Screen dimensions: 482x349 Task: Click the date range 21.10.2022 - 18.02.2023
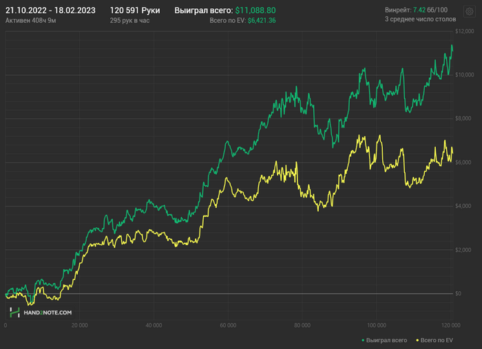click(50, 10)
